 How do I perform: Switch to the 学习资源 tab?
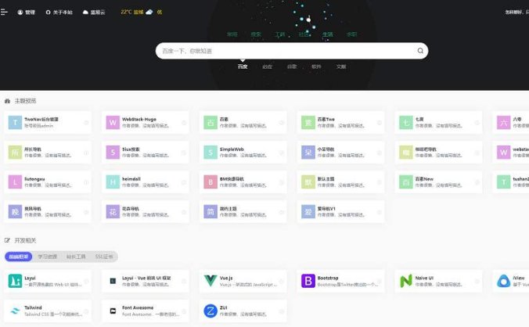point(47,257)
